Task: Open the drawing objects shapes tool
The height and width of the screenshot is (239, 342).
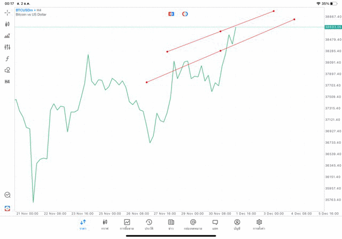Action: tap(7, 70)
